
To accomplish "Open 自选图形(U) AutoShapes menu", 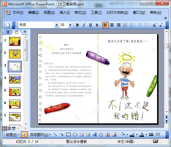I will 40,135.
